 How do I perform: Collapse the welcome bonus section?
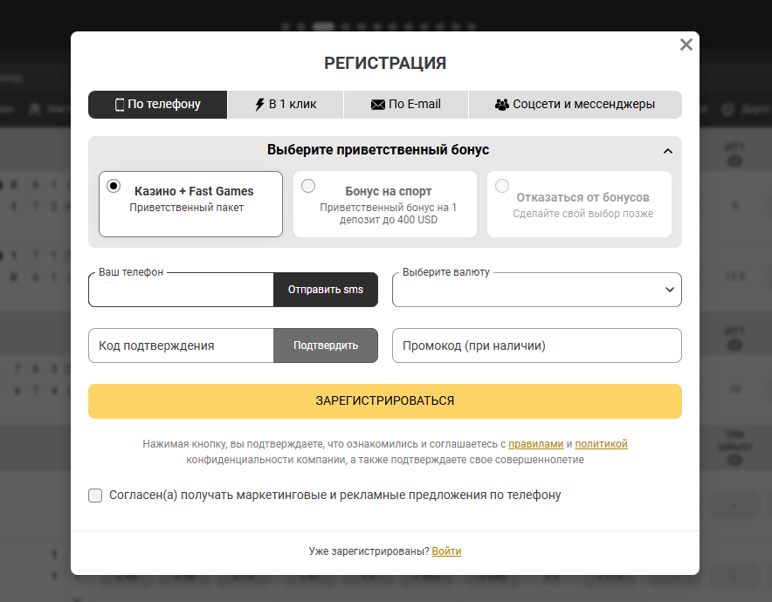668,151
